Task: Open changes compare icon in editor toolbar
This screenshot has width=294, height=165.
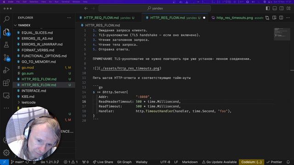Action: point(267,18)
